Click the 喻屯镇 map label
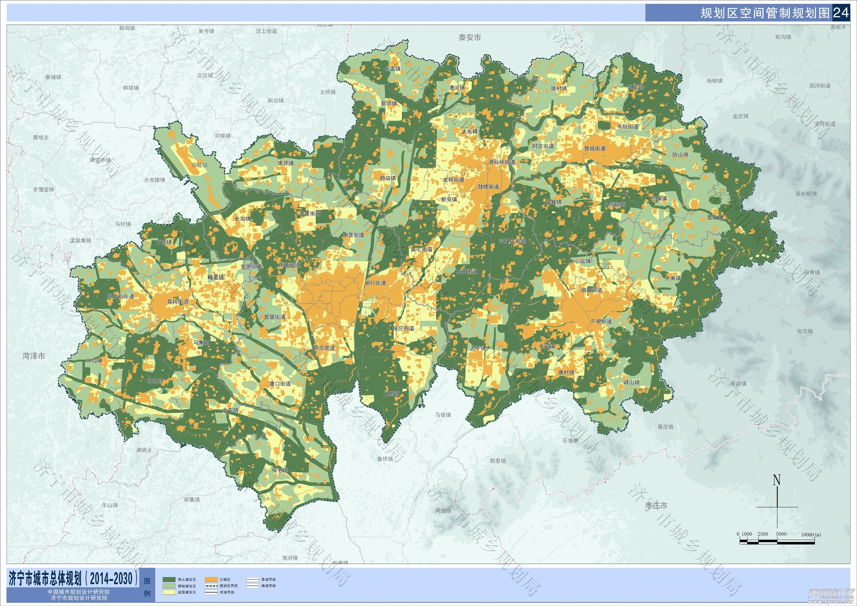Viewport: 857px width, 606px height. pos(280,470)
